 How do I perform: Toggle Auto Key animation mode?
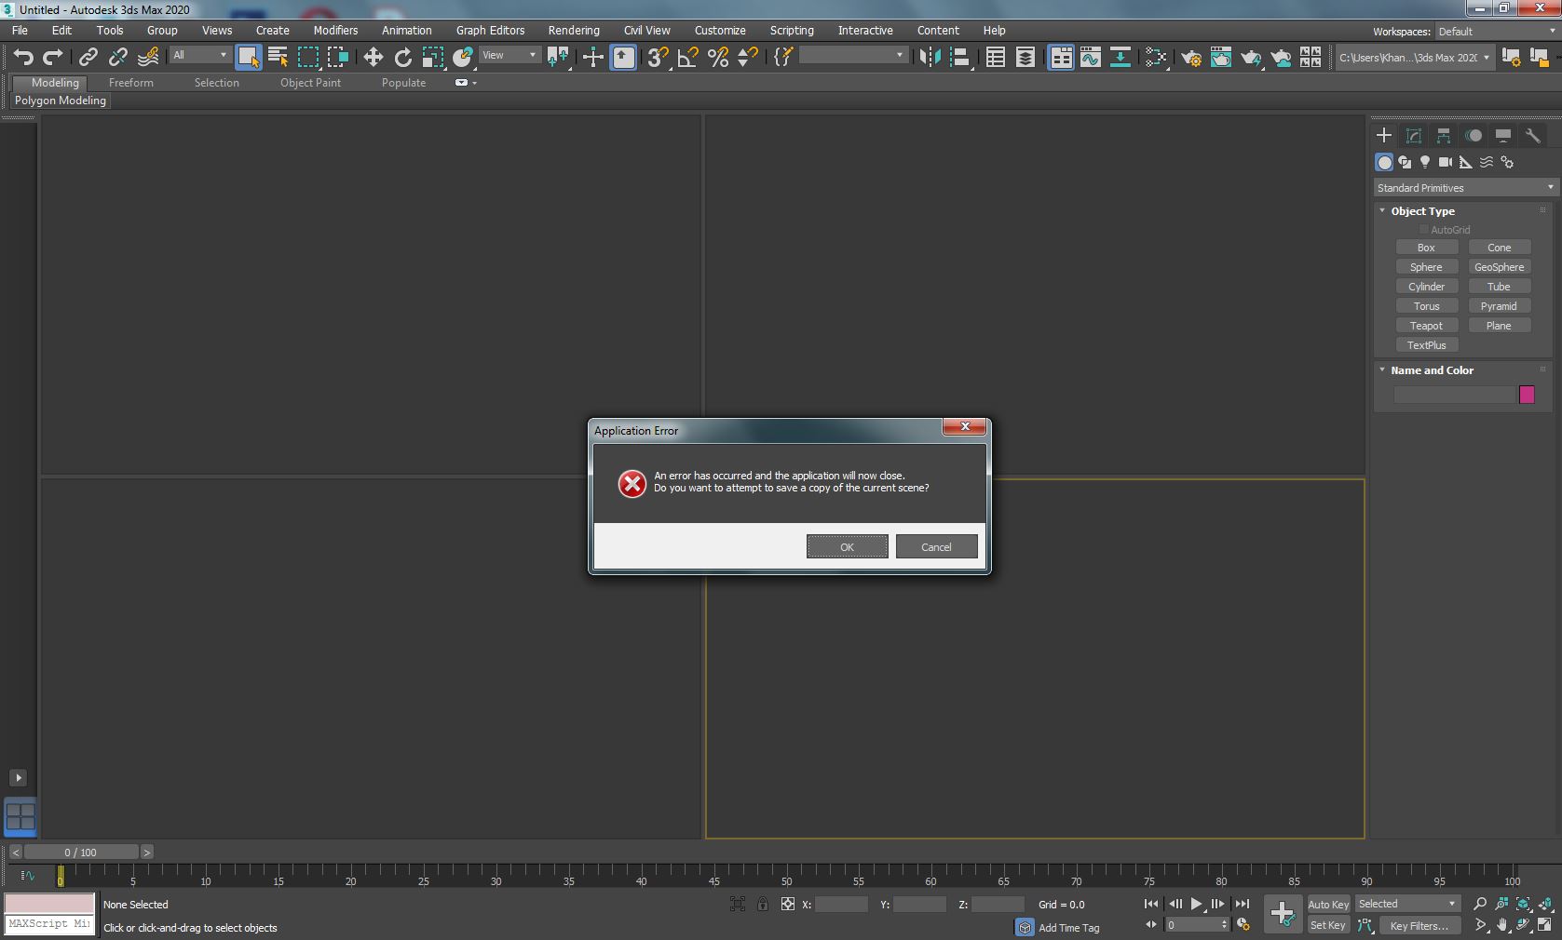point(1328,904)
